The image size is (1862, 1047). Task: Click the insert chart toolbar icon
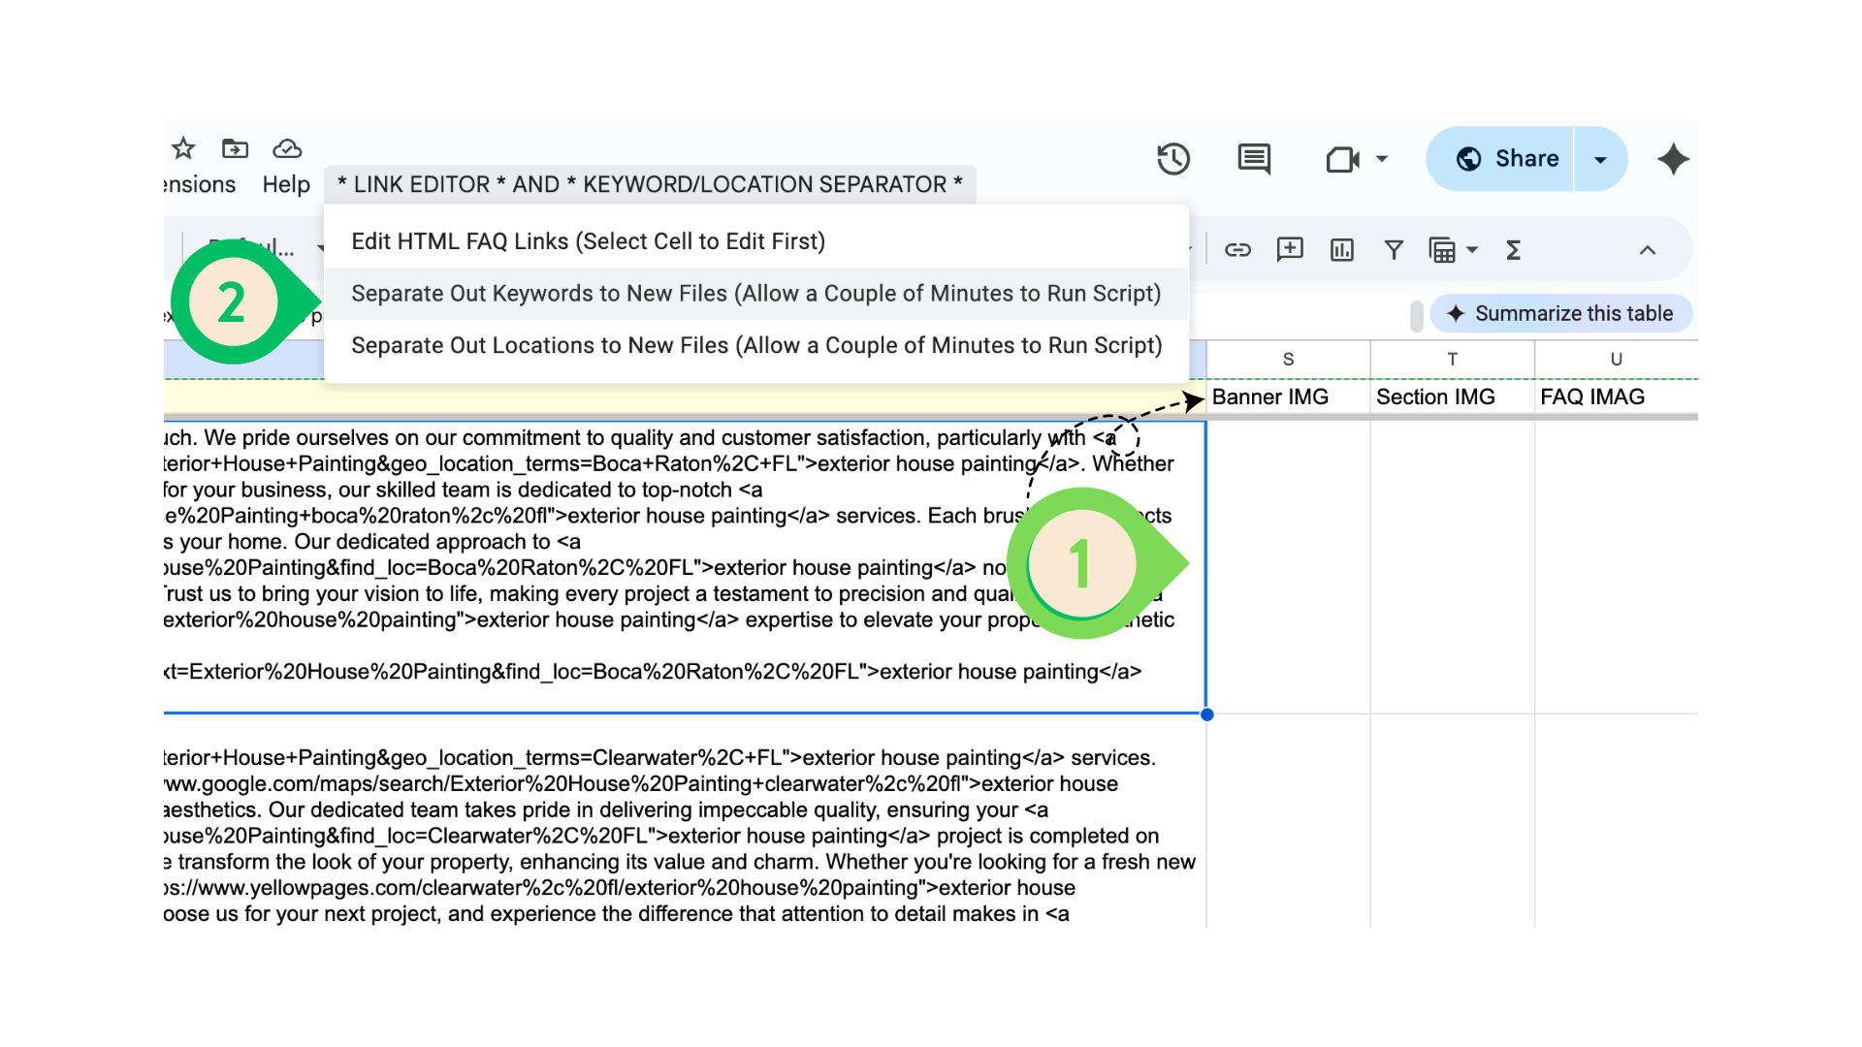click(x=1342, y=250)
